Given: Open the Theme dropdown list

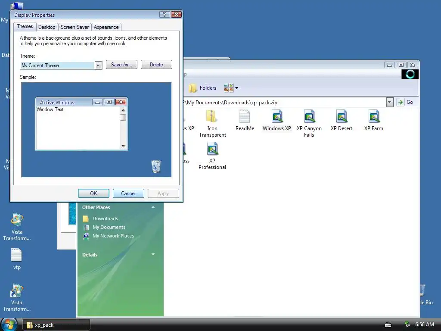Looking at the screenshot, I should click(x=98, y=66).
